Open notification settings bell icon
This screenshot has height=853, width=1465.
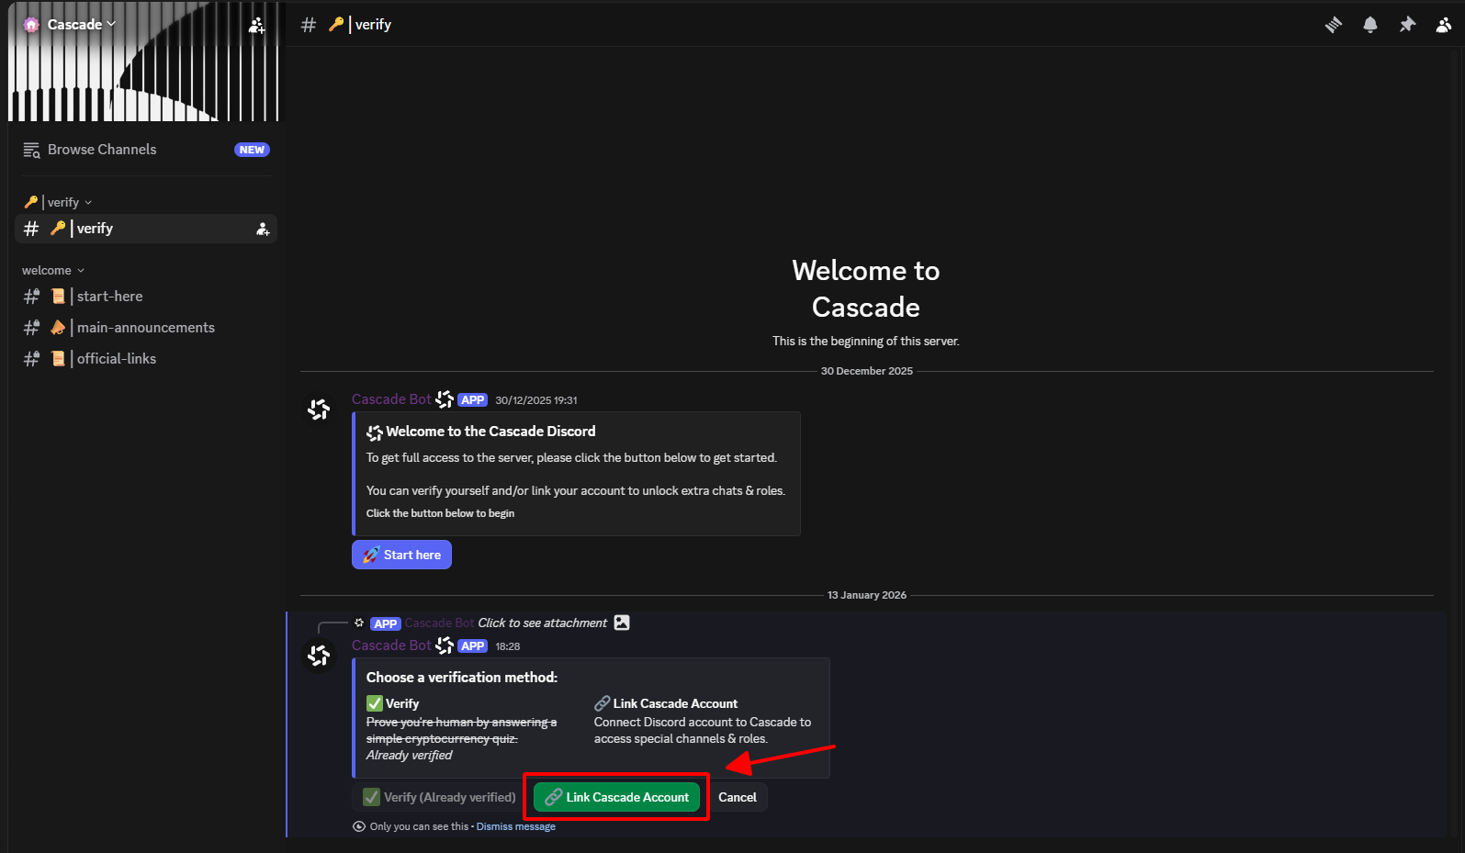point(1369,25)
